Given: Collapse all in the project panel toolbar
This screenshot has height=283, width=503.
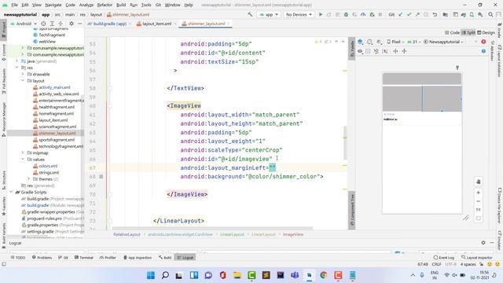Looking at the screenshot, I should tap(61, 24).
